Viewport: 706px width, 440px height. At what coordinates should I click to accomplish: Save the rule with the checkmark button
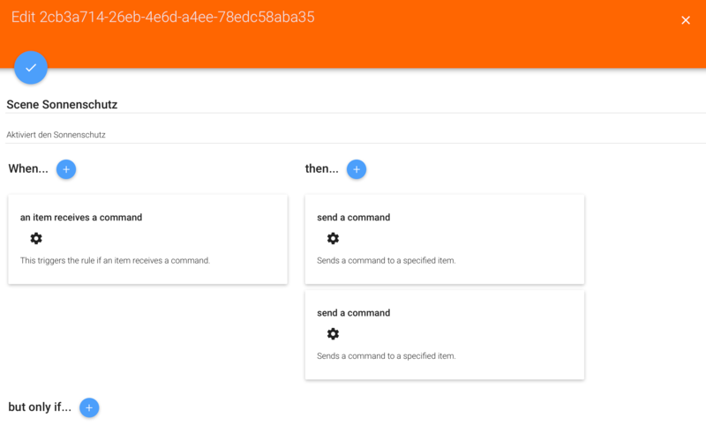click(x=31, y=67)
